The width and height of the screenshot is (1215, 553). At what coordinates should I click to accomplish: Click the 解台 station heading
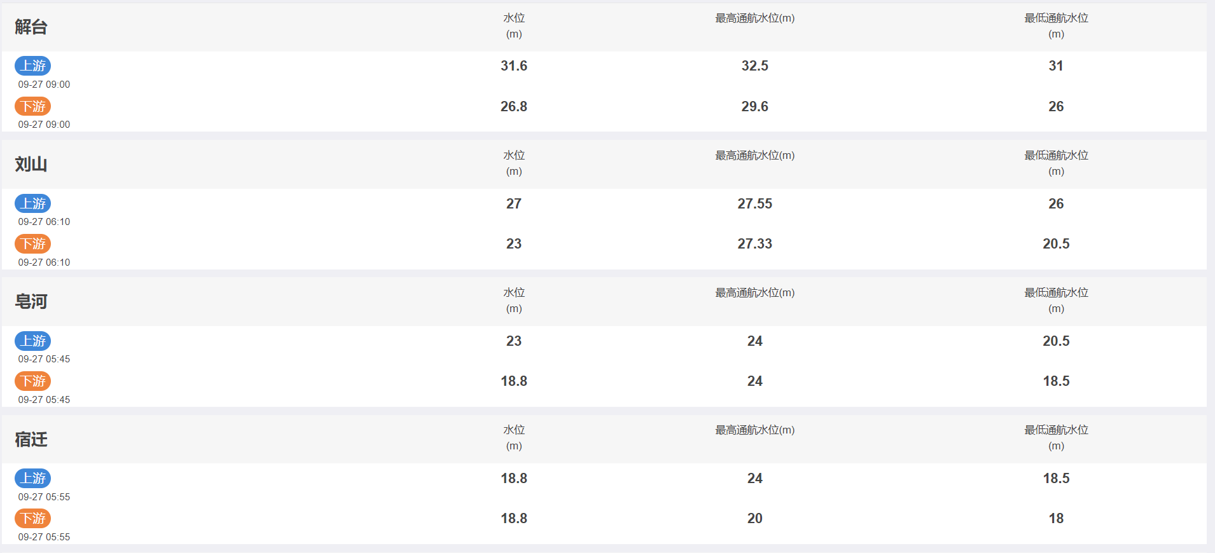point(31,27)
